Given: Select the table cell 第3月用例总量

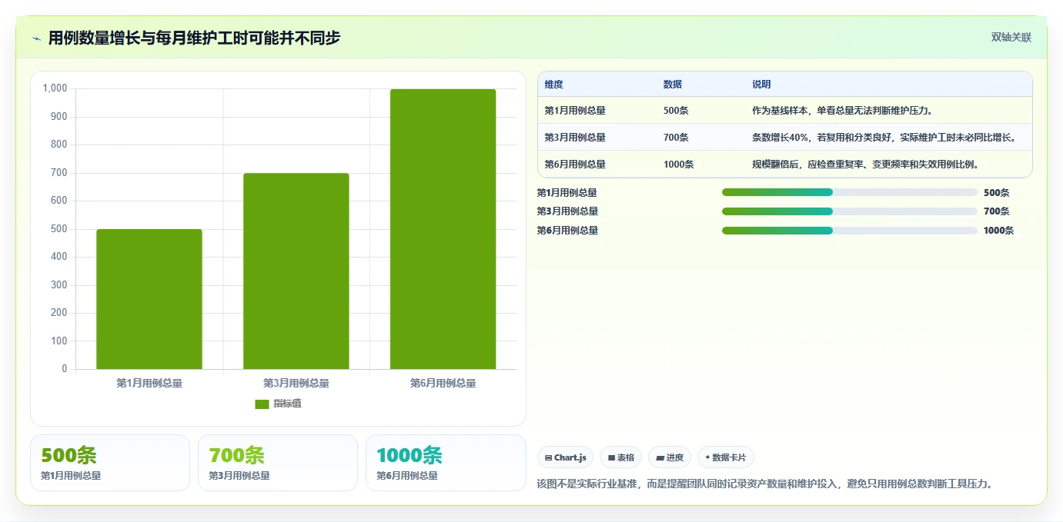Looking at the screenshot, I should tap(575, 138).
